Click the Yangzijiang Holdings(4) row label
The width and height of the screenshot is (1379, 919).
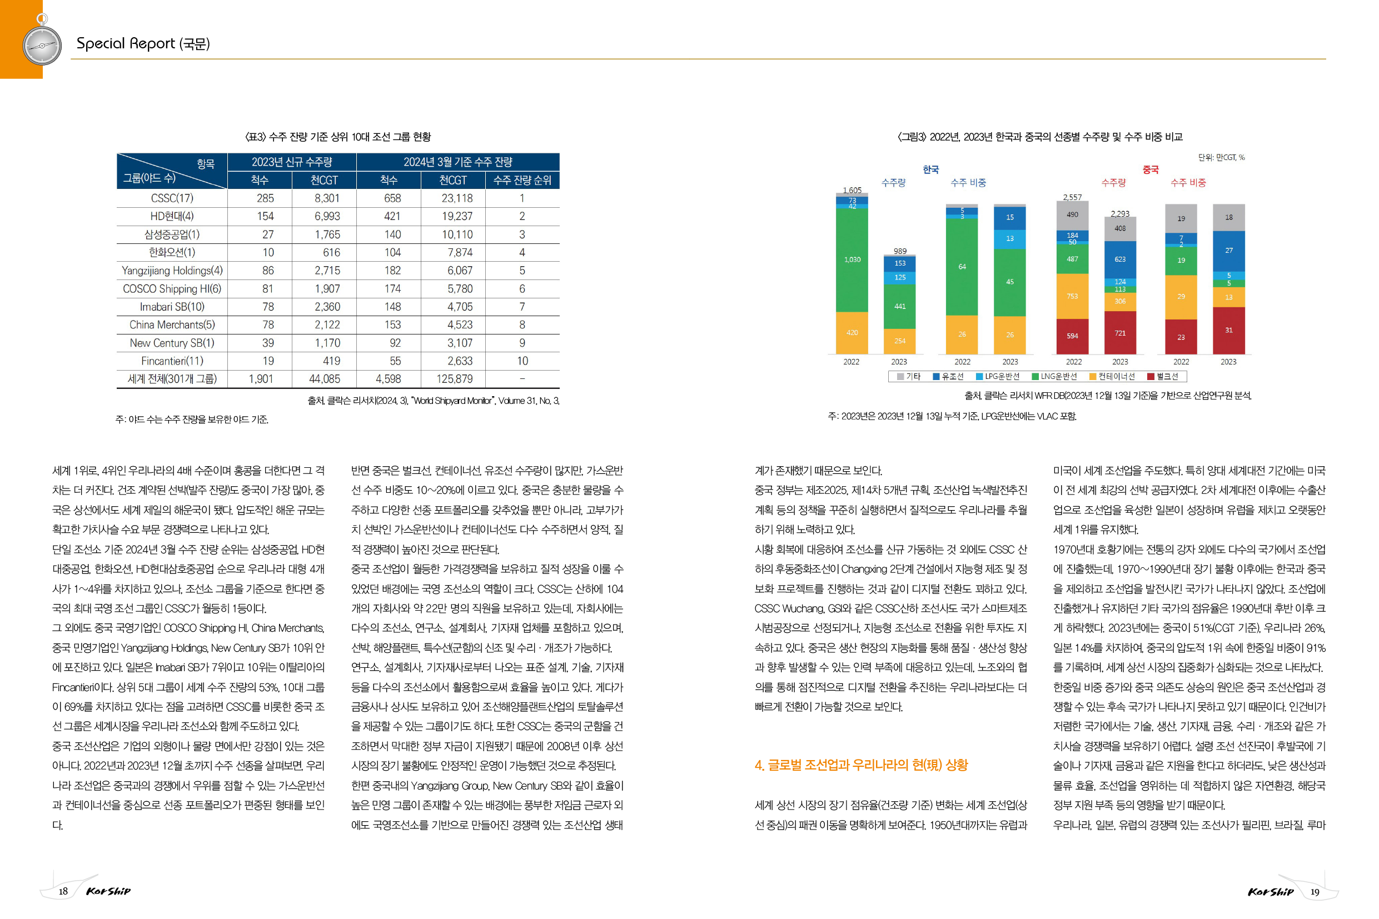(172, 270)
